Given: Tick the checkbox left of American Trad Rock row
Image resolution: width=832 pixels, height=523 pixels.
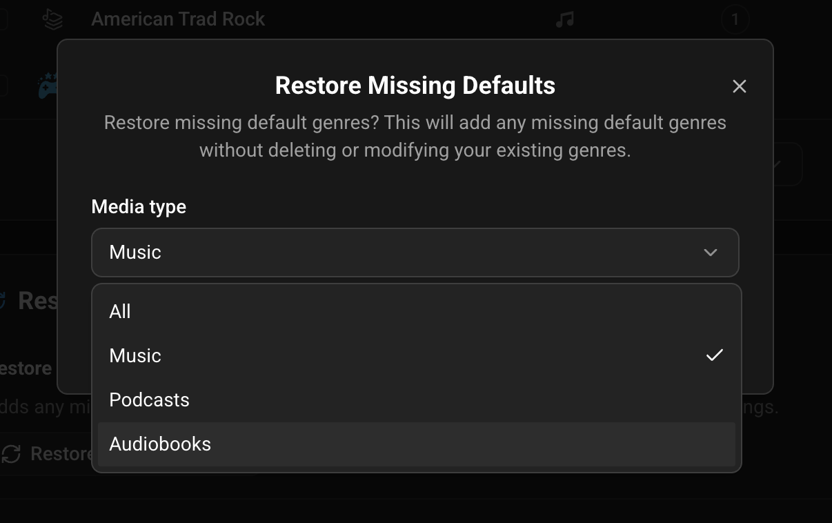Looking at the screenshot, I should (3, 20).
